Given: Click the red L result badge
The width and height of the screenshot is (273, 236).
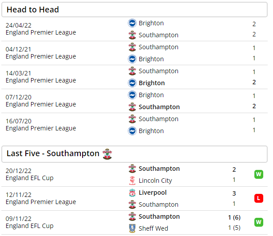Looking at the screenshot, I should pos(258,198).
